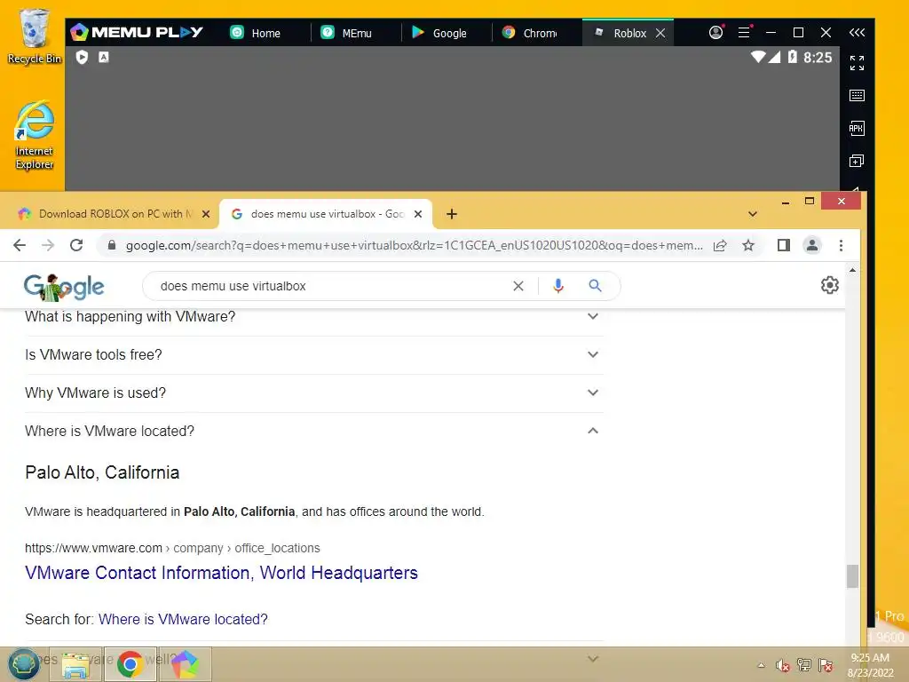Click the shield icon in Android status bar
Screen dimensions: 909x682
[82, 57]
